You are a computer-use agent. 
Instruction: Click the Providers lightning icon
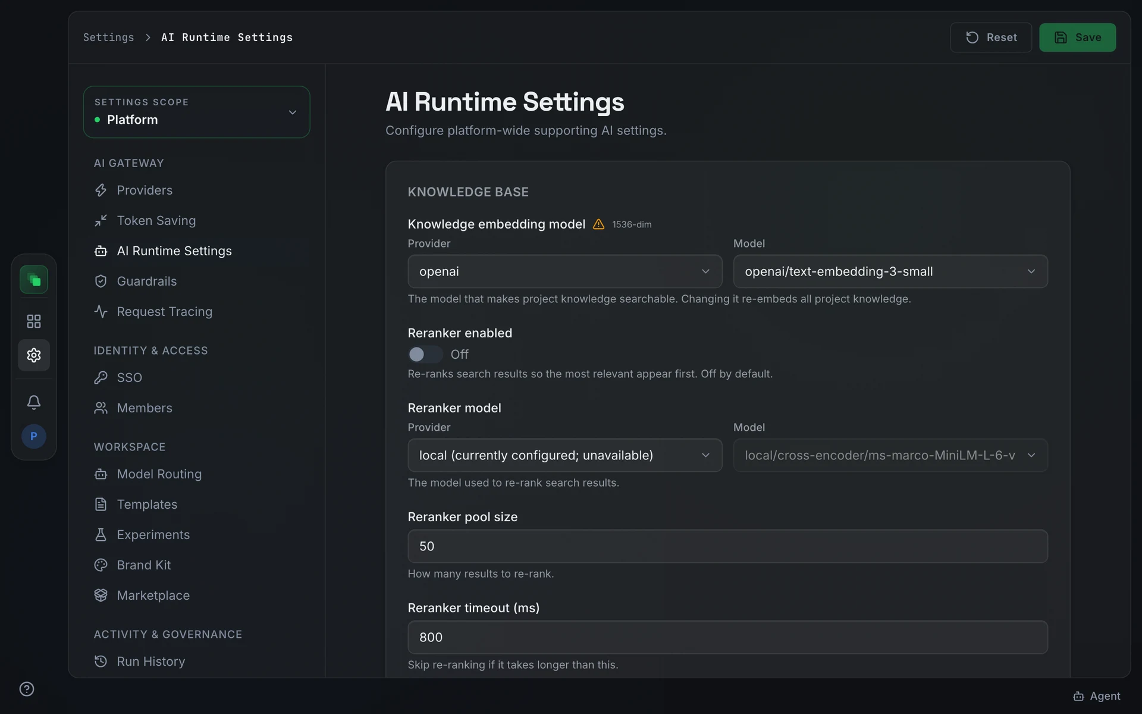(x=101, y=190)
